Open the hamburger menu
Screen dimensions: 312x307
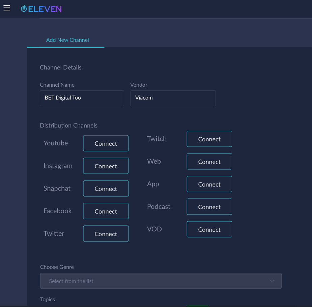pos(7,8)
